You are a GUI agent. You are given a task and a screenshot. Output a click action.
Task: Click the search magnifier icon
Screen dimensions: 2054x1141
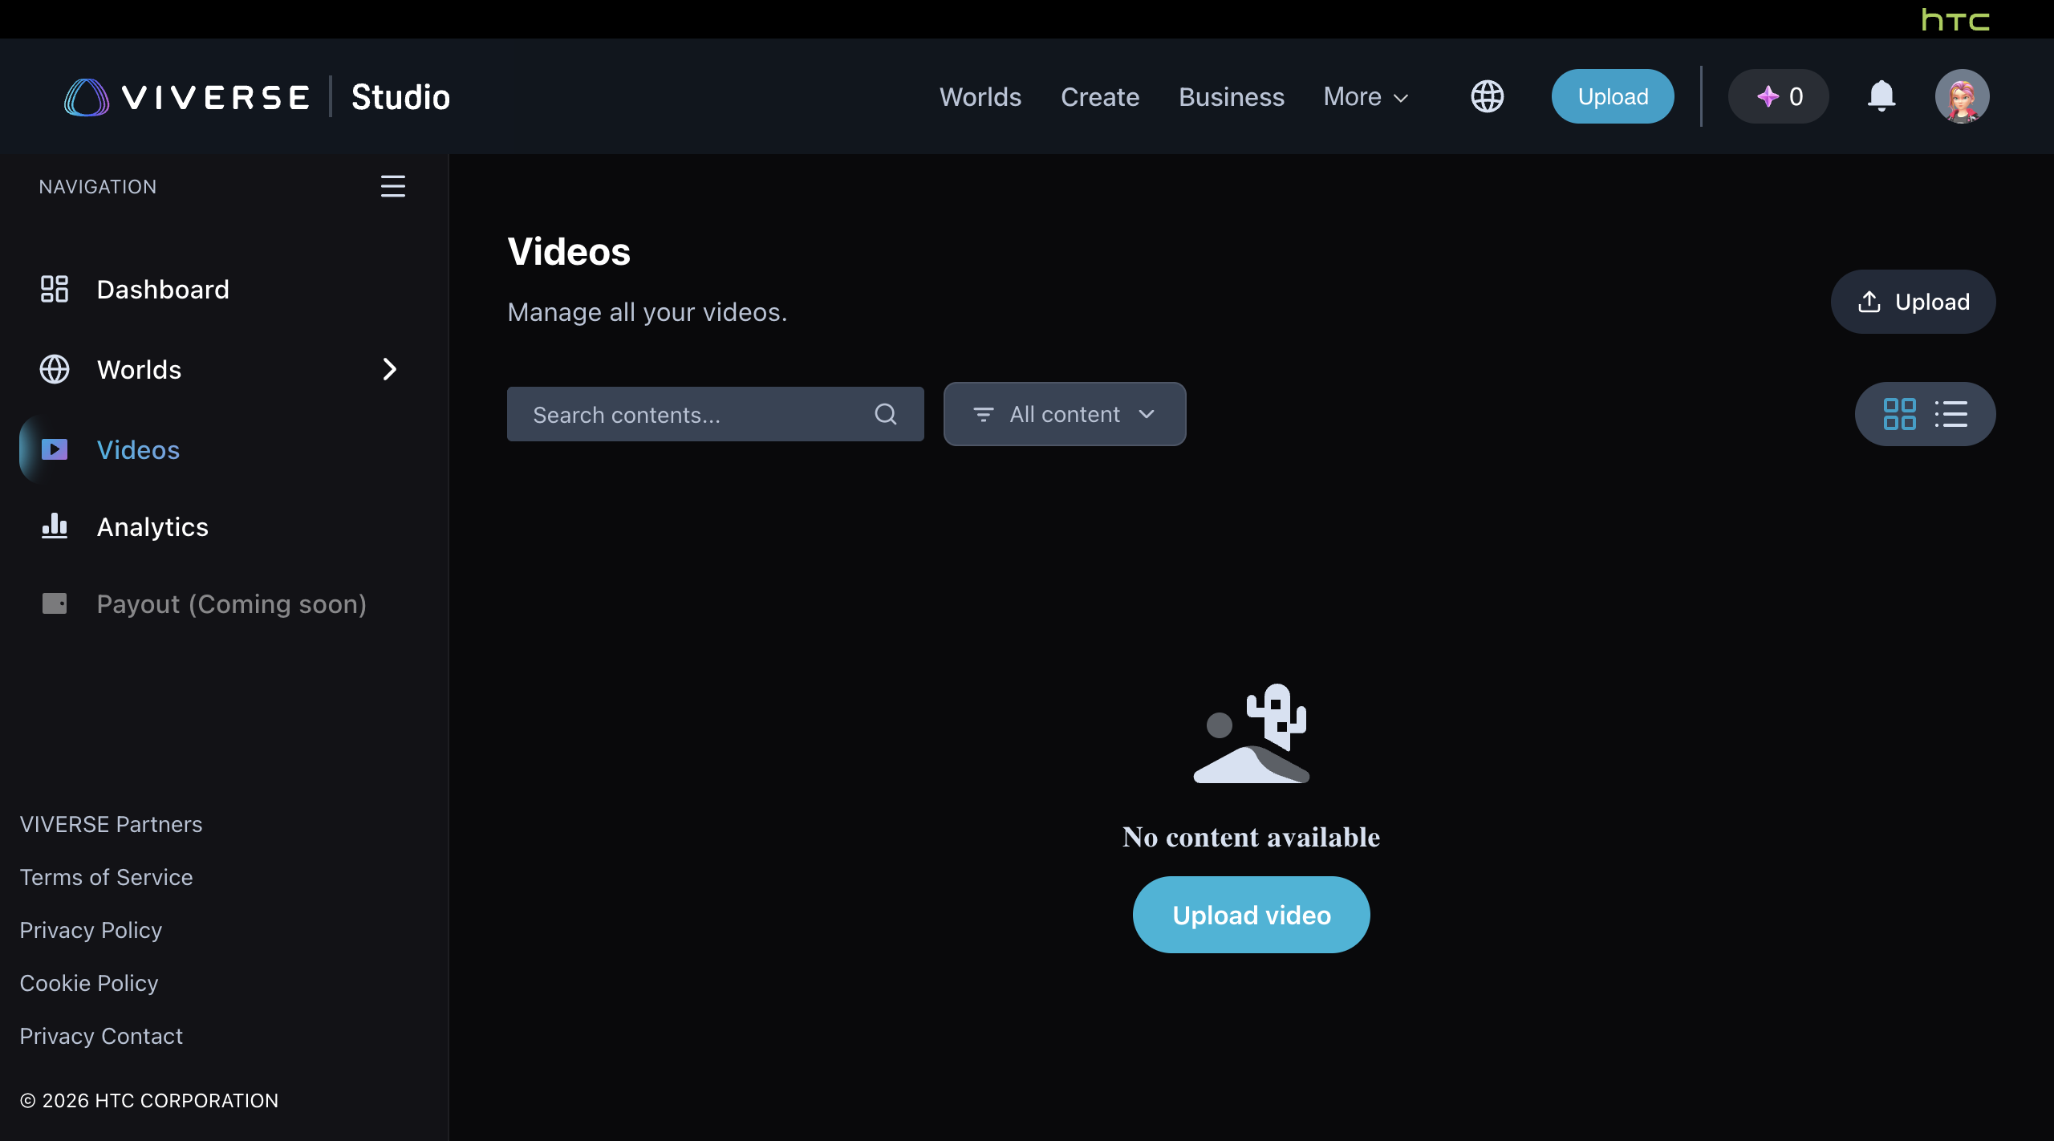885,414
